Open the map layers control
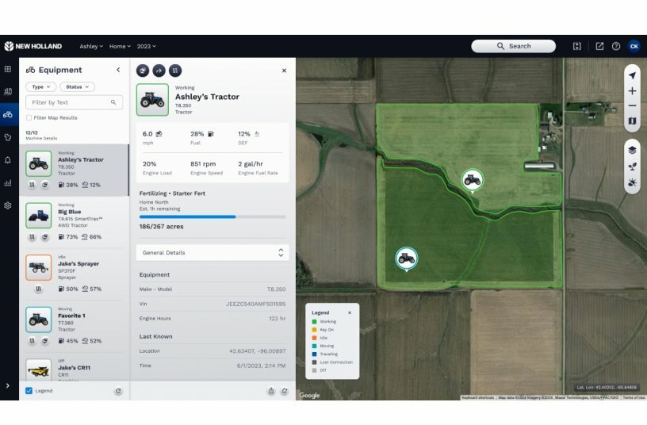The height and width of the screenshot is (425, 647). pos(632,149)
